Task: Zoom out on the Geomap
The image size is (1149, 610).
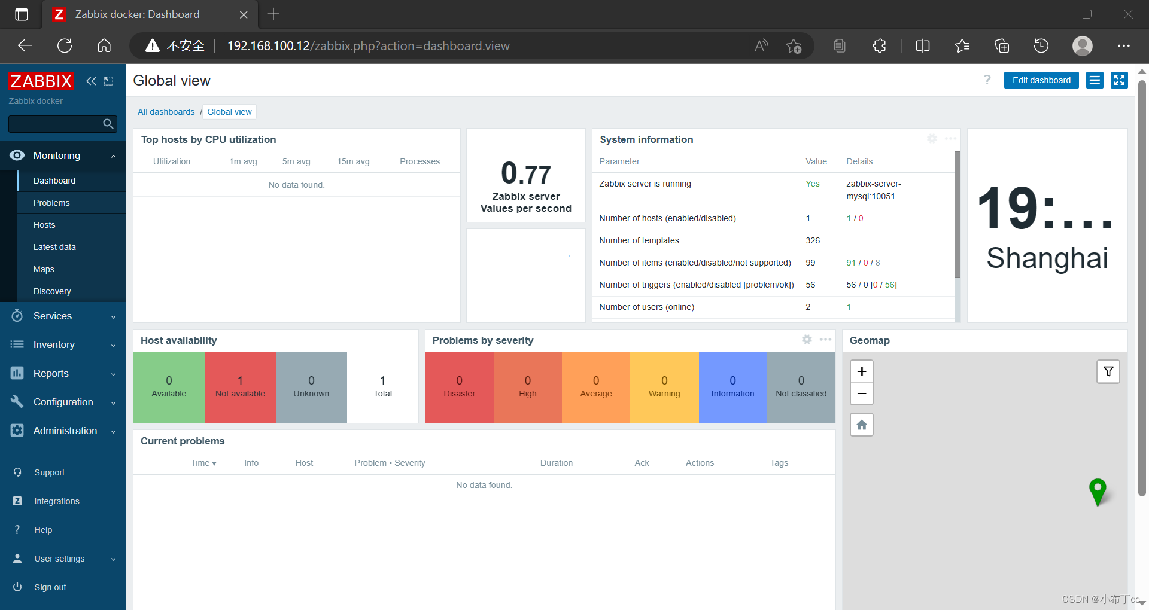Action: tap(862, 394)
